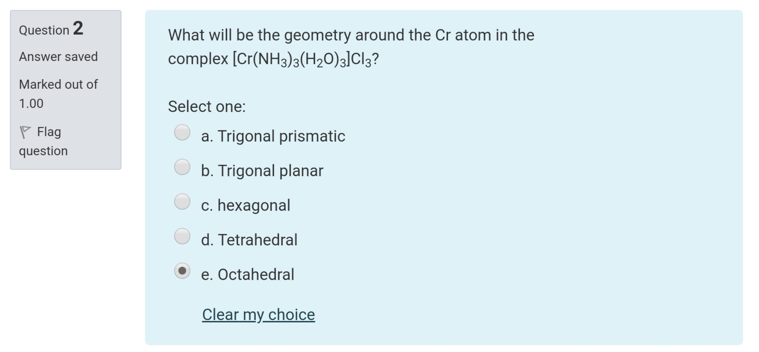Select the Tetrahedral radio button
The image size is (759, 352).
tap(182, 236)
